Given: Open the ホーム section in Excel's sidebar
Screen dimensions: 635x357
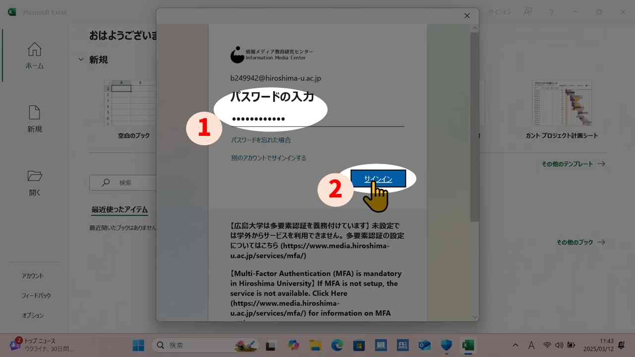Looking at the screenshot, I should click(x=34, y=55).
